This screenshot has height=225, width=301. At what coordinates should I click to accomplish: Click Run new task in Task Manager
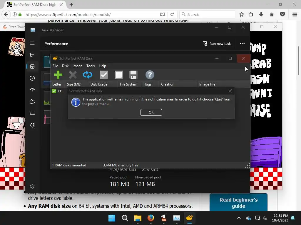(x=217, y=44)
